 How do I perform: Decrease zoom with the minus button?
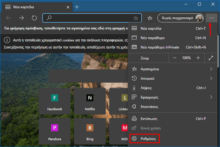pos(175,58)
